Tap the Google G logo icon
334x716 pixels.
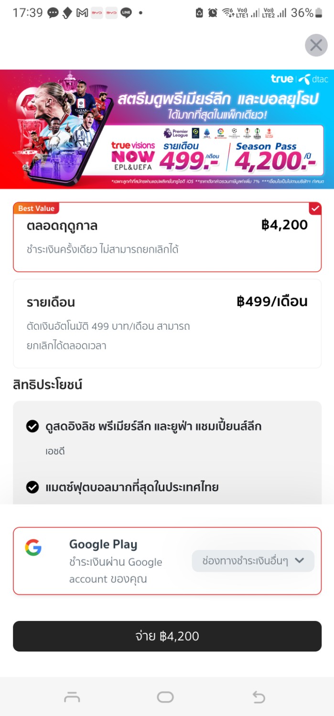click(x=33, y=548)
